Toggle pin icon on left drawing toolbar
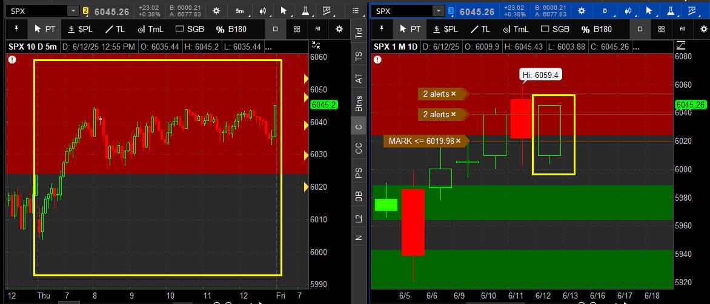710x304 pixels. (17, 29)
